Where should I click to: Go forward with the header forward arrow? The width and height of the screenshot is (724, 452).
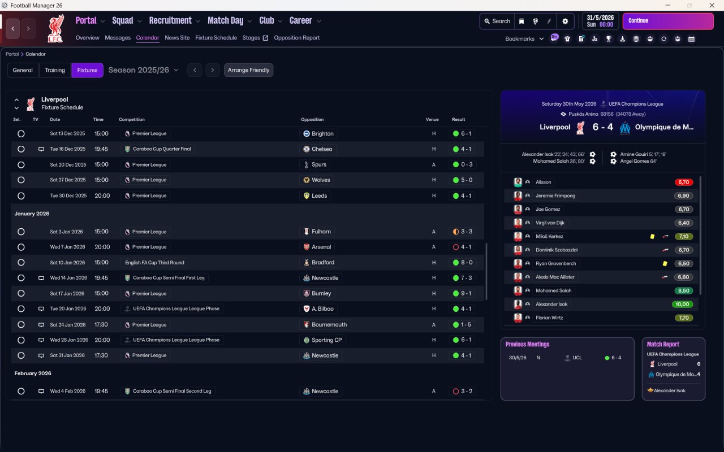tap(28, 29)
